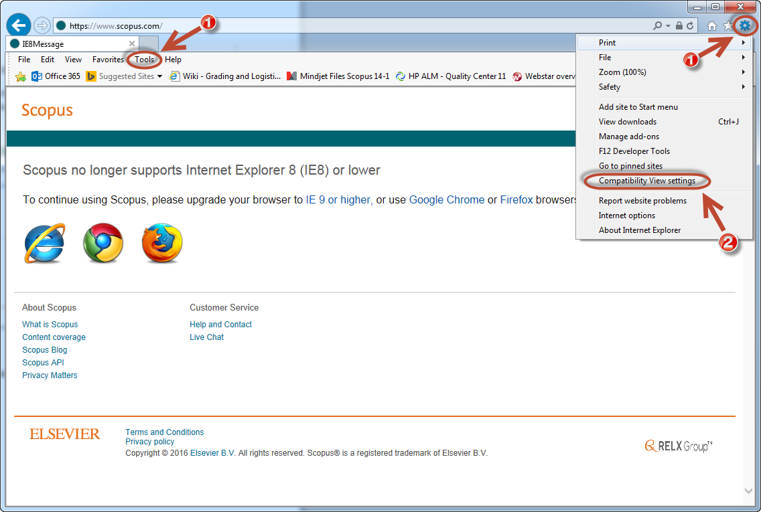The width and height of the screenshot is (761, 512).
Task: Open the Privacy Matters link
Action: (x=50, y=375)
